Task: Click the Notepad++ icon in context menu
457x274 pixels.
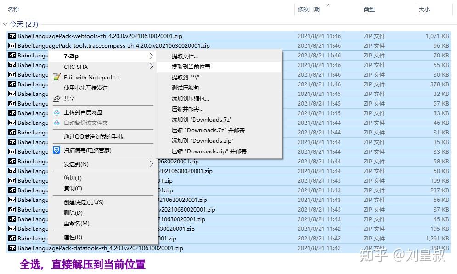Action: tap(56, 78)
